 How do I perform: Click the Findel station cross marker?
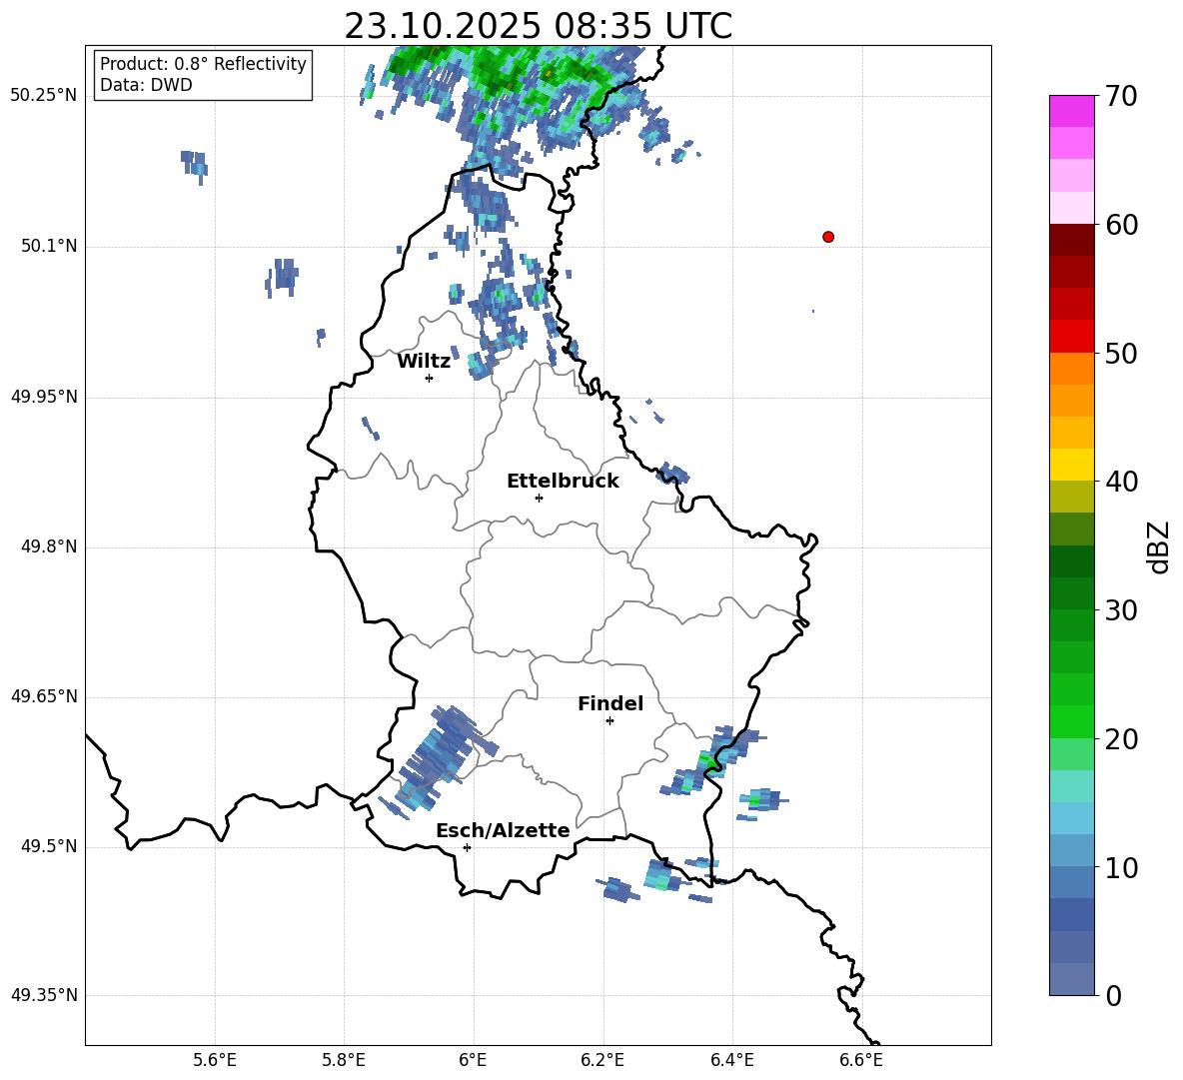coord(609,721)
